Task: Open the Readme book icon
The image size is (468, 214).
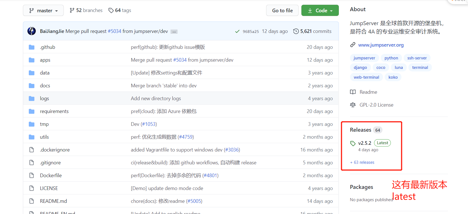Action: [353, 92]
